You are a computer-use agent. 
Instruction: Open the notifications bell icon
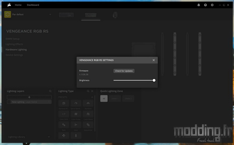[x=199, y=5]
